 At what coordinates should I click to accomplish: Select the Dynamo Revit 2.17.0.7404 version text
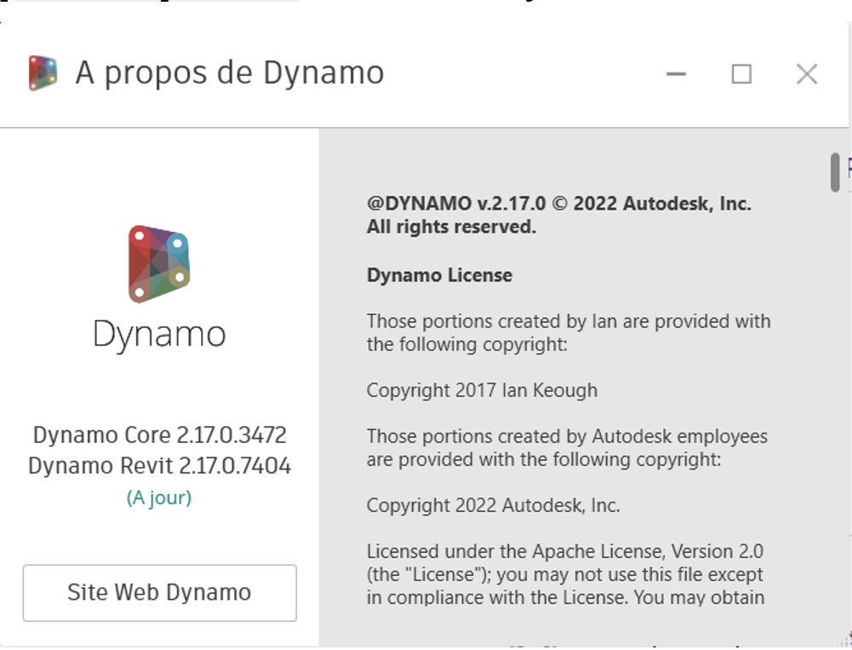(x=159, y=465)
